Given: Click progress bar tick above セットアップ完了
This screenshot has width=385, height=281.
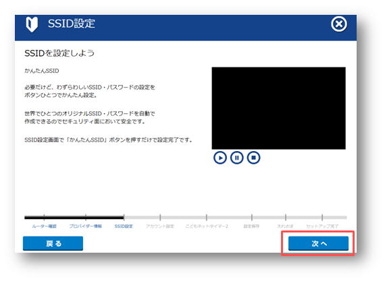Looking at the screenshot, I should tap(322, 217).
